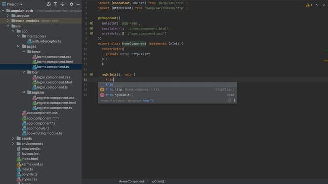Viewport: 328px width, 184px height.
Task: Click the yellow warning stripe marker
Action: (326, 61)
